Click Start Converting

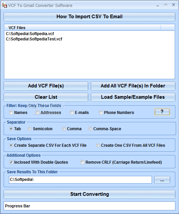click(x=89, y=194)
